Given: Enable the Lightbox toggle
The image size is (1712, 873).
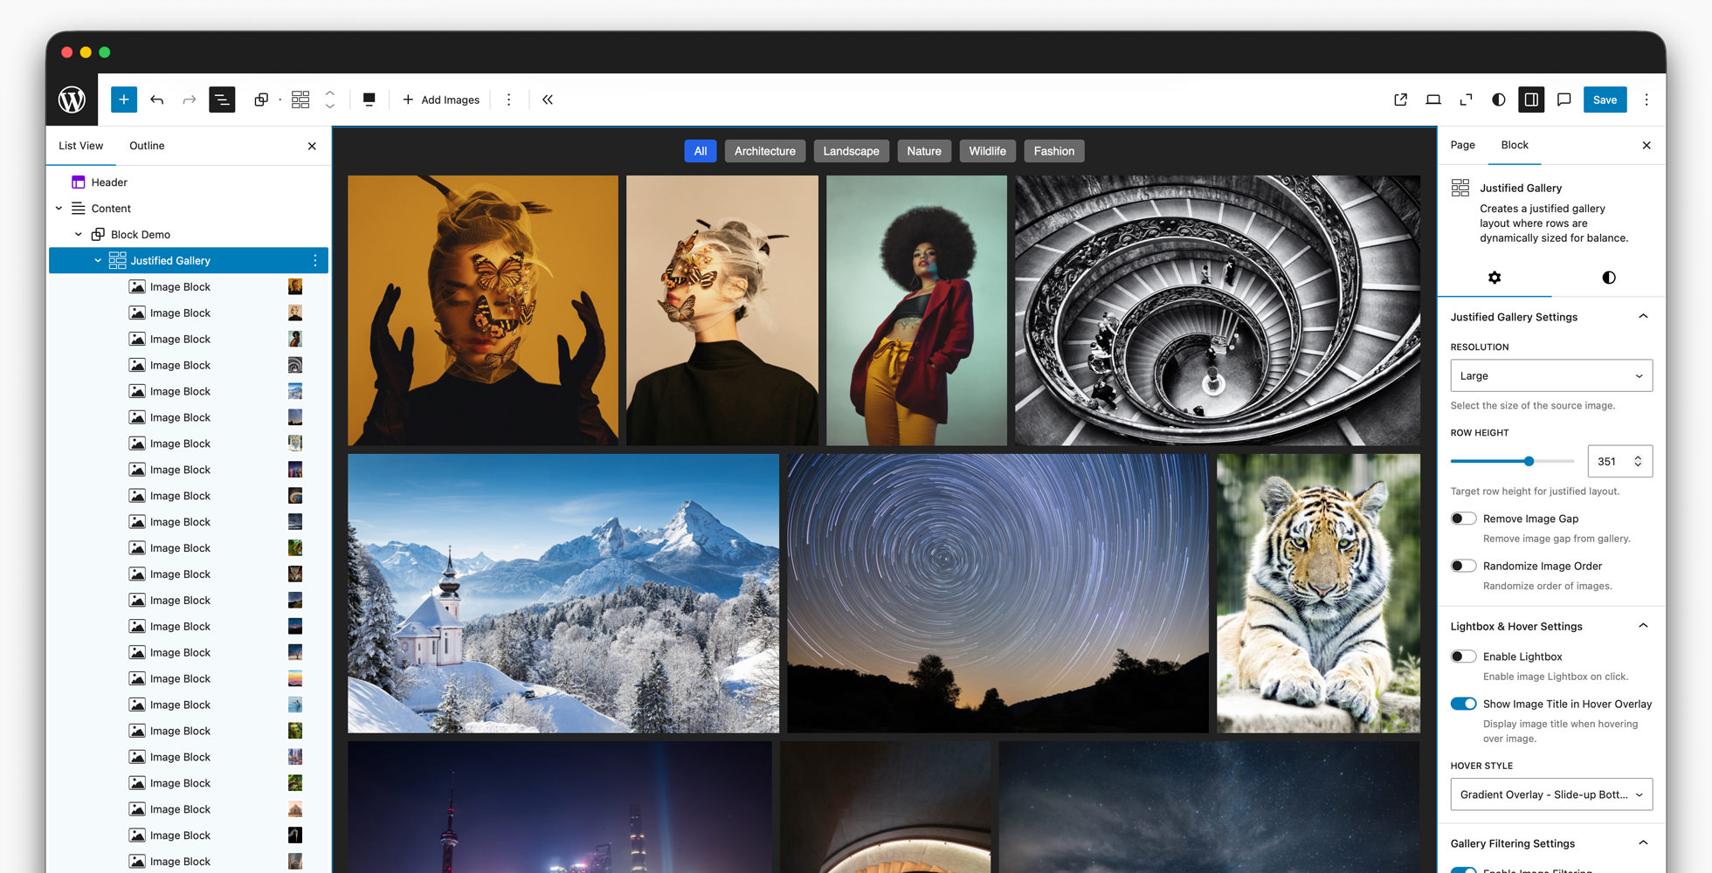Looking at the screenshot, I should coord(1463,656).
